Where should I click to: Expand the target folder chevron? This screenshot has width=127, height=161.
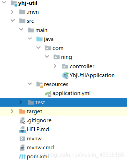(12, 111)
